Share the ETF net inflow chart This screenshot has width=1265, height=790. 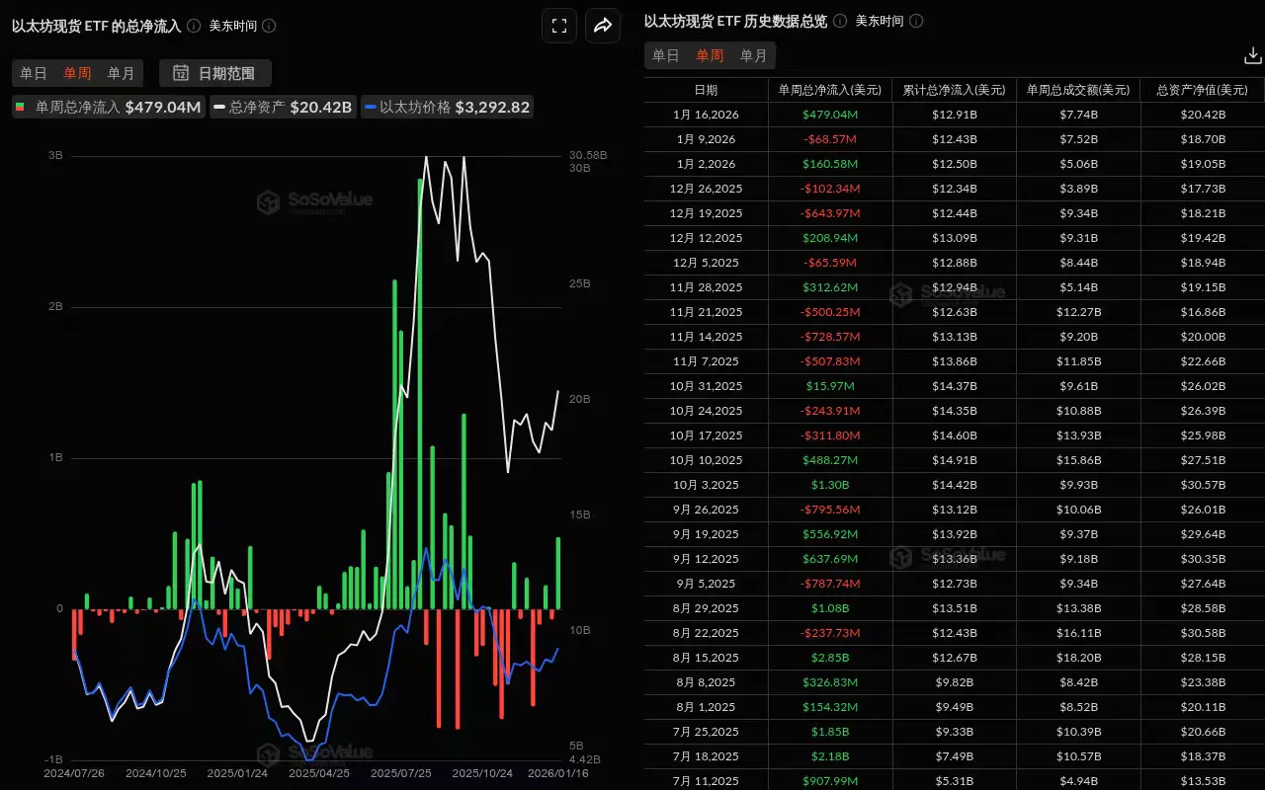603,26
